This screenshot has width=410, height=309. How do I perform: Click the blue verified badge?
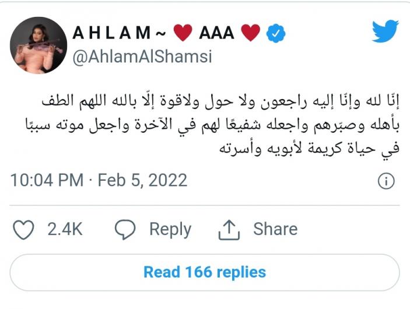(276, 33)
